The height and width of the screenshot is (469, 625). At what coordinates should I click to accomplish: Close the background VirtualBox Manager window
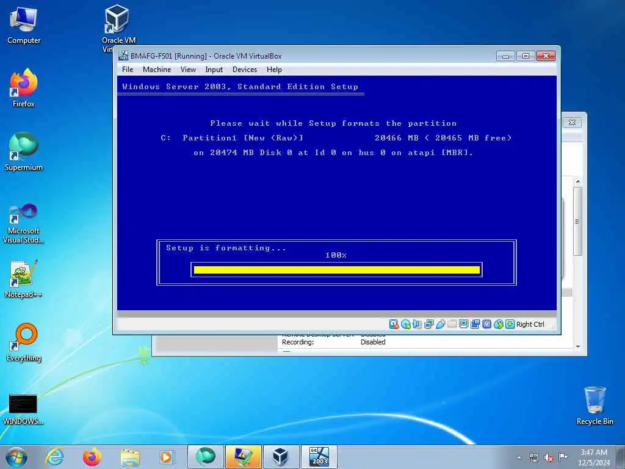click(572, 122)
